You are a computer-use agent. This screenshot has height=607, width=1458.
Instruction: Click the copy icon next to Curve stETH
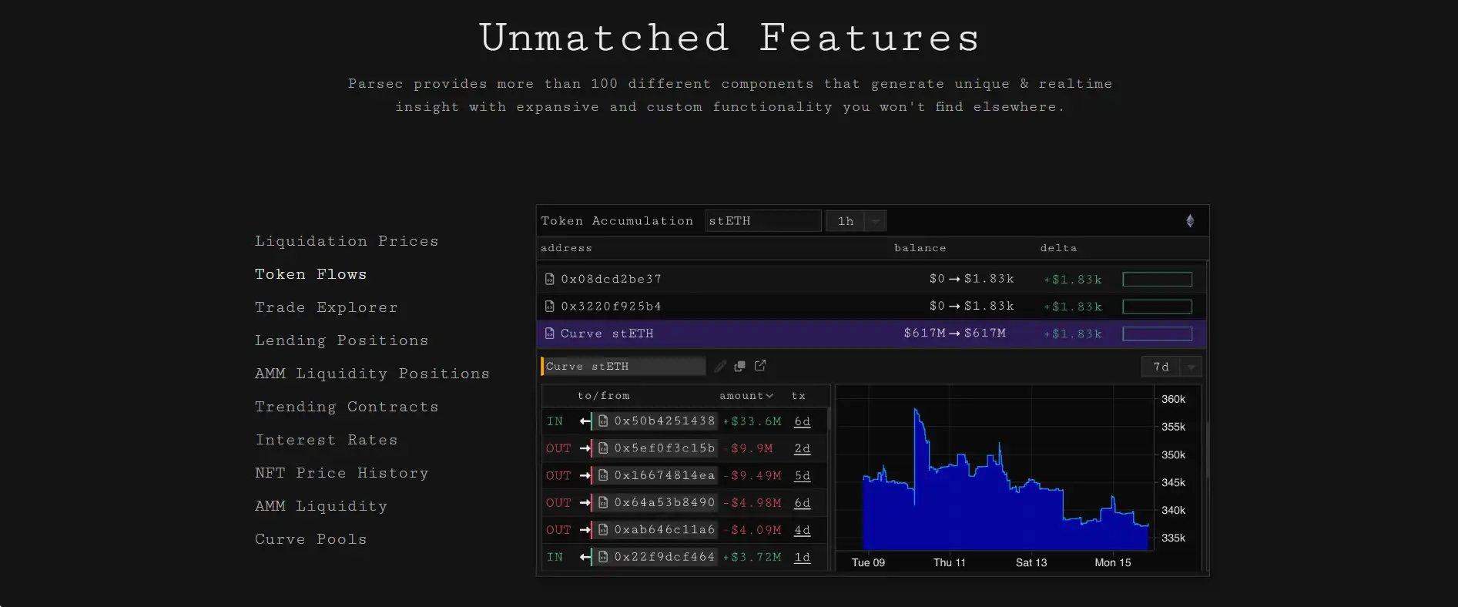click(739, 367)
